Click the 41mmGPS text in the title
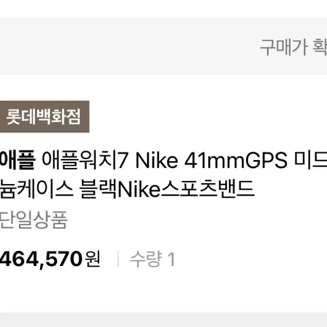The image size is (327, 327). [x=236, y=161]
